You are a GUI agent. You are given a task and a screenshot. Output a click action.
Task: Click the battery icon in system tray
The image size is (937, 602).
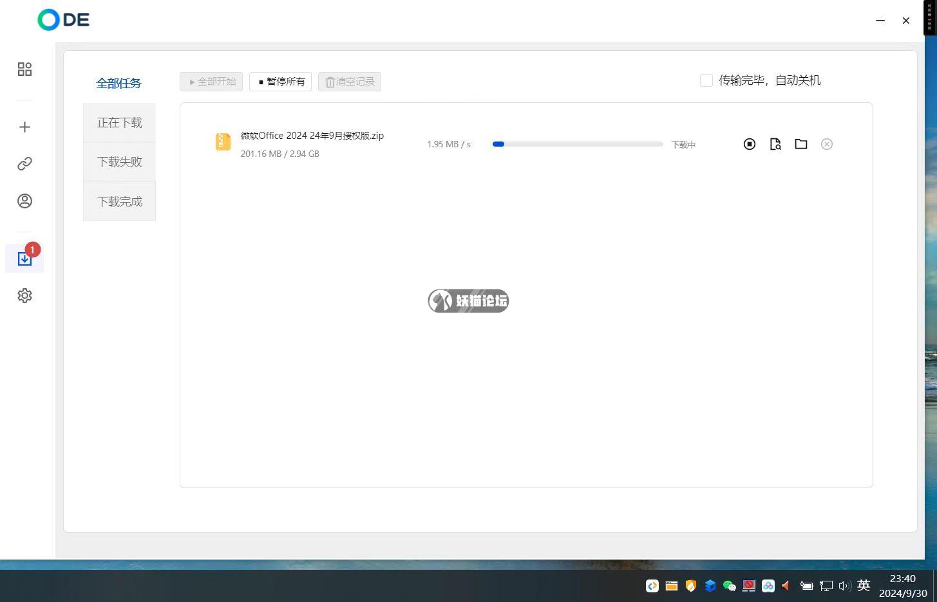pyautogui.click(x=806, y=586)
